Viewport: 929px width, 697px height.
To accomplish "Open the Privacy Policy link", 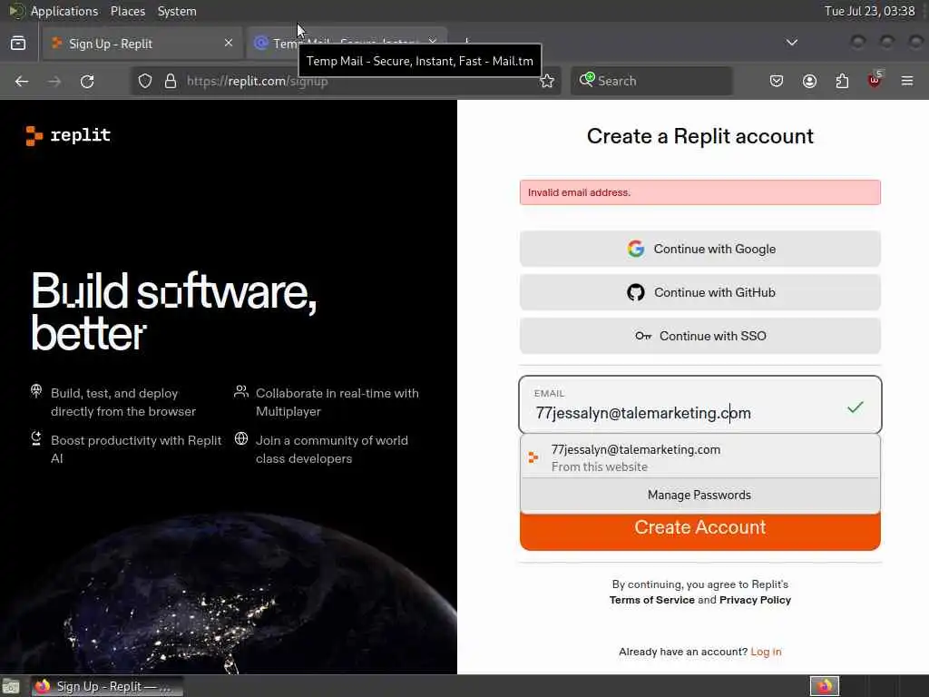I will [755, 600].
